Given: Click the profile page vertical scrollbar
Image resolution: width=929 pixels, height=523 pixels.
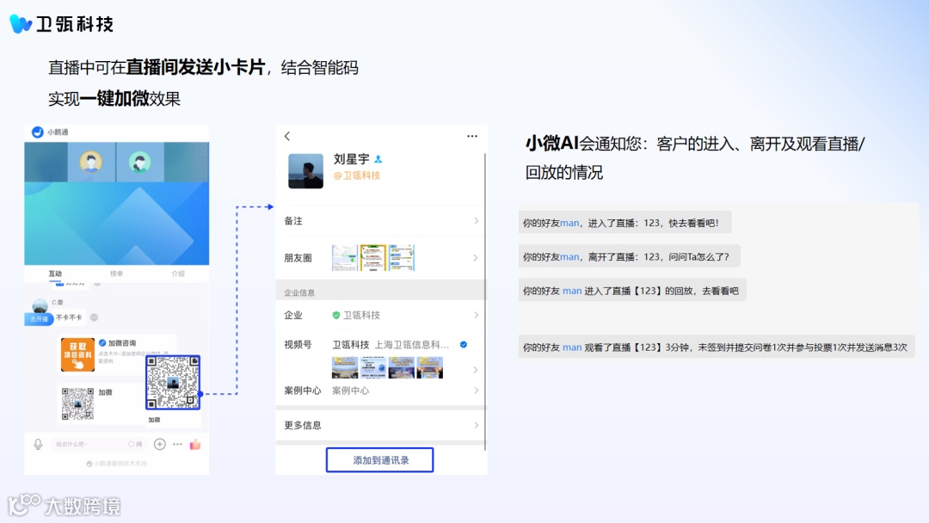Looking at the screenshot, I should tap(485, 302).
